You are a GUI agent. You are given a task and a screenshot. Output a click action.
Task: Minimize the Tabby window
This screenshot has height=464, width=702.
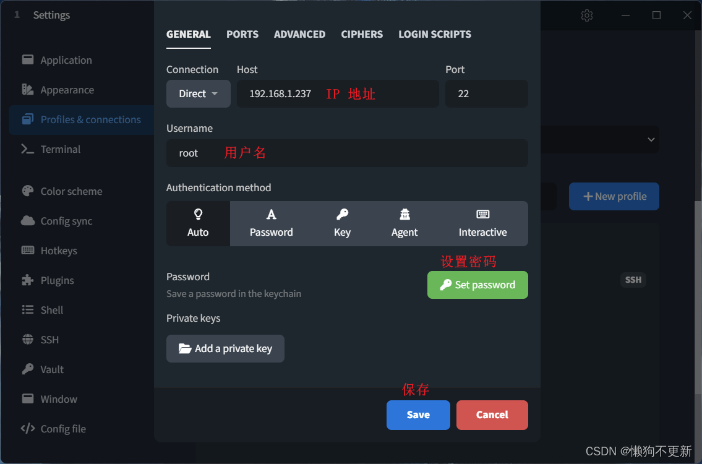point(625,15)
